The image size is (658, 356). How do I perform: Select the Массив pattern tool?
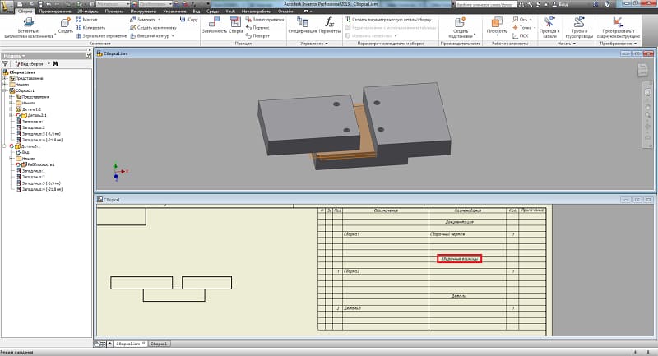86,19
